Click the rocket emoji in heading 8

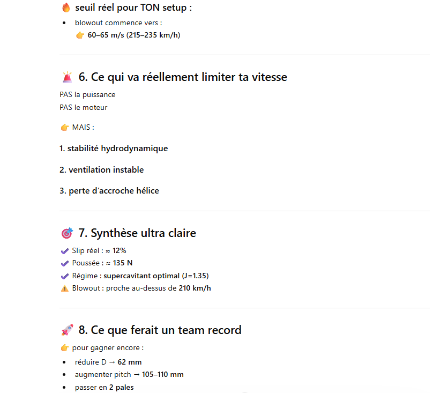pyautogui.click(x=67, y=330)
